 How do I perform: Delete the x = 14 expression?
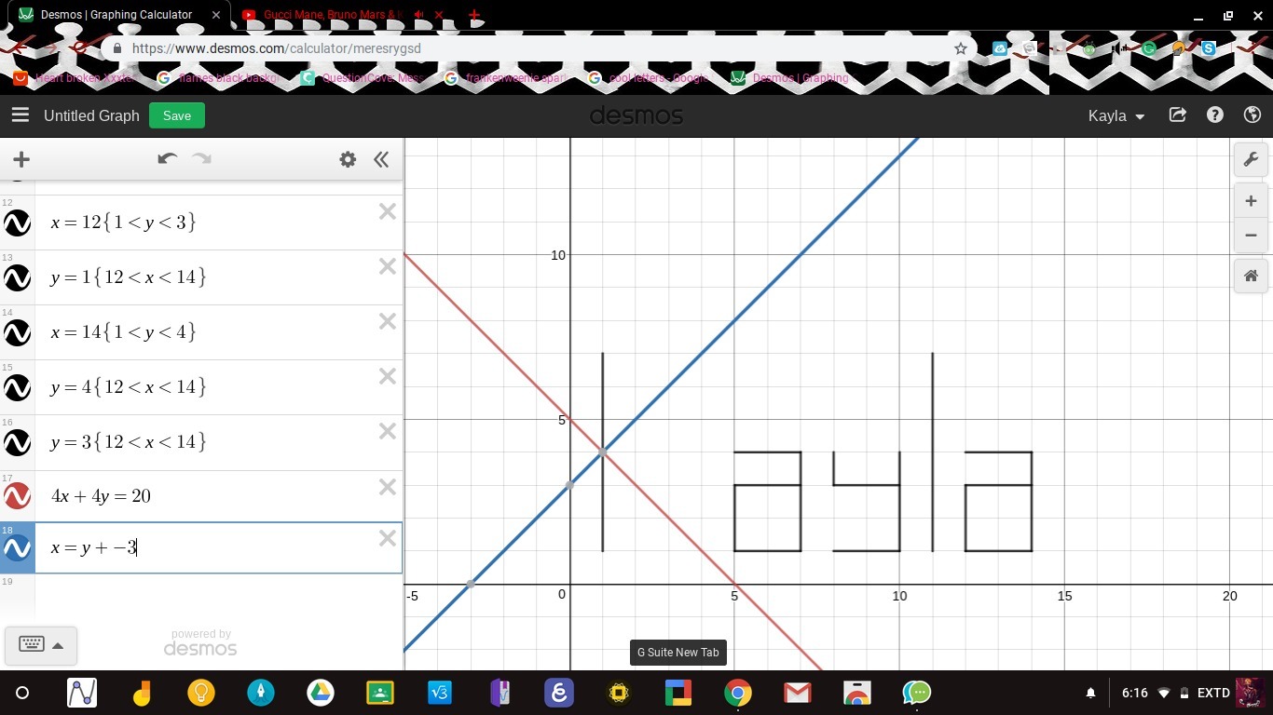(388, 322)
